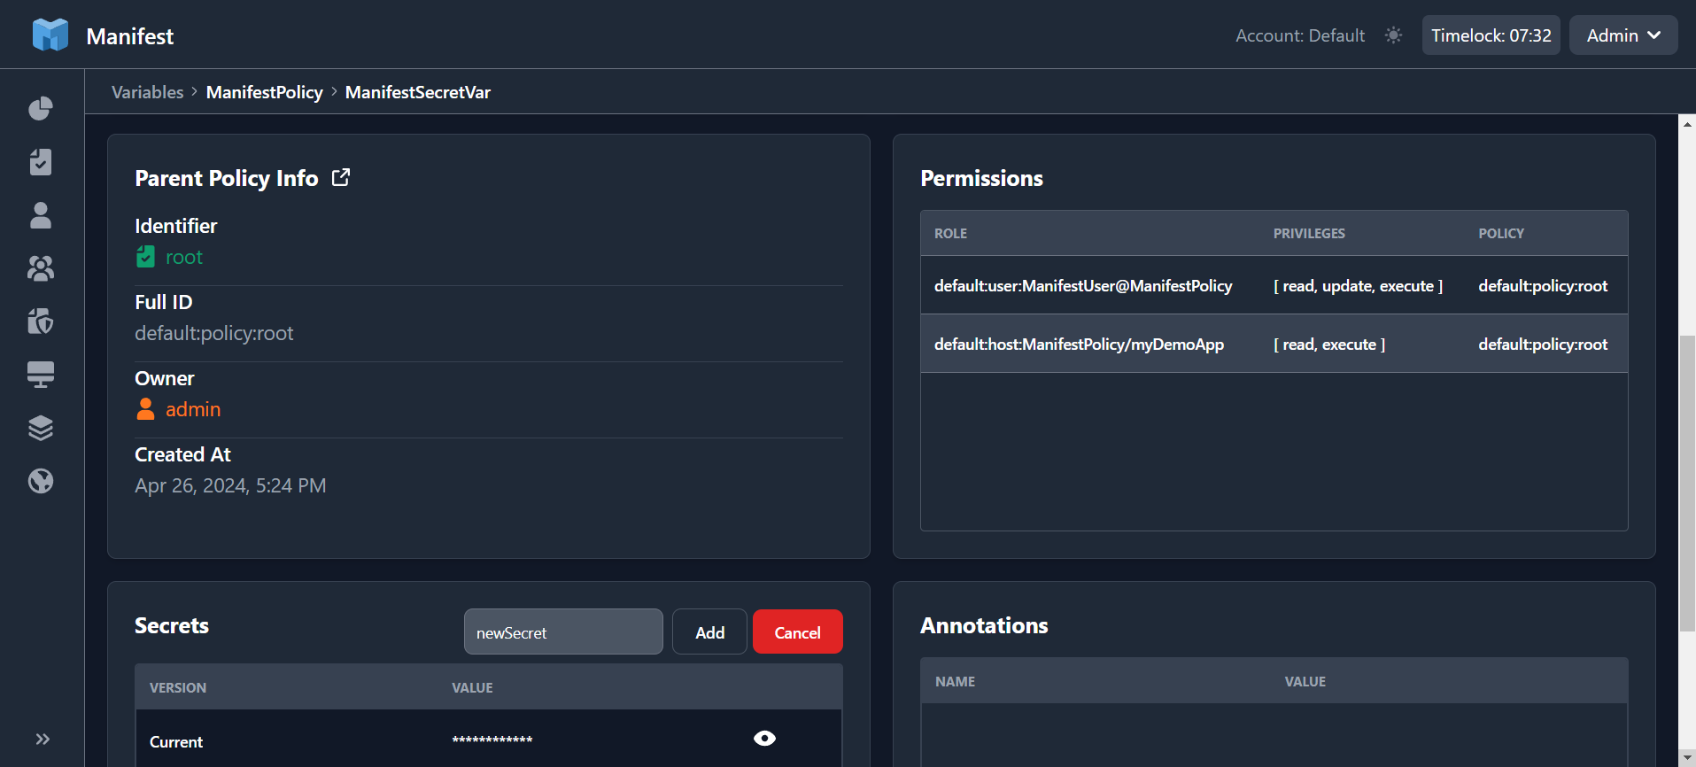Click the PRIVILEGES column header
The image size is (1696, 767).
click(x=1309, y=233)
